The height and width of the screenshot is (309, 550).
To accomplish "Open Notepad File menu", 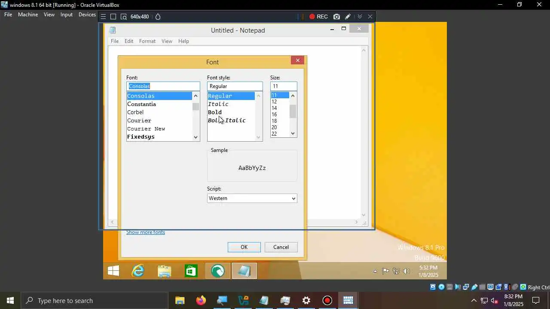I will (115, 41).
